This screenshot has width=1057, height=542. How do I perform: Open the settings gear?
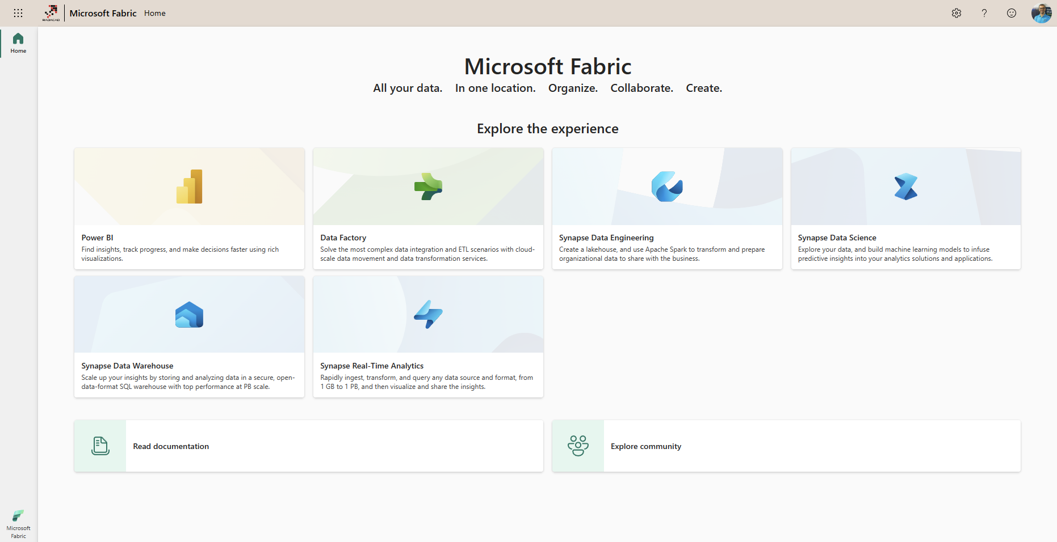coord(957,13)
